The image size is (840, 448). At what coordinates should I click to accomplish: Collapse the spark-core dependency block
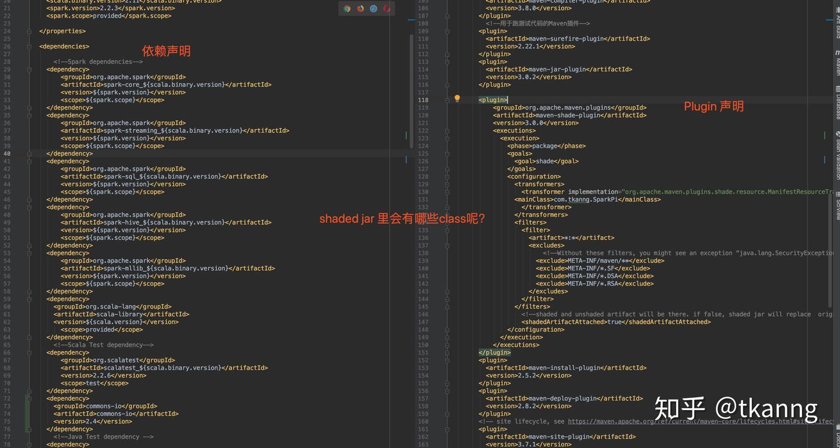coord(29,70)
